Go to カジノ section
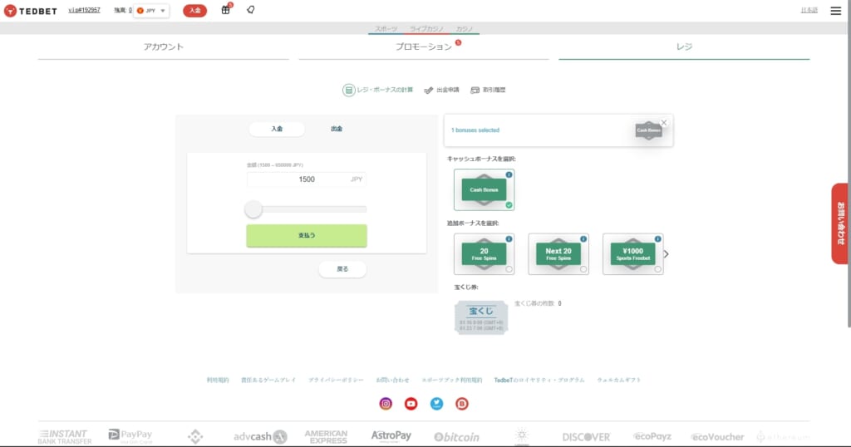 [464, 29]
